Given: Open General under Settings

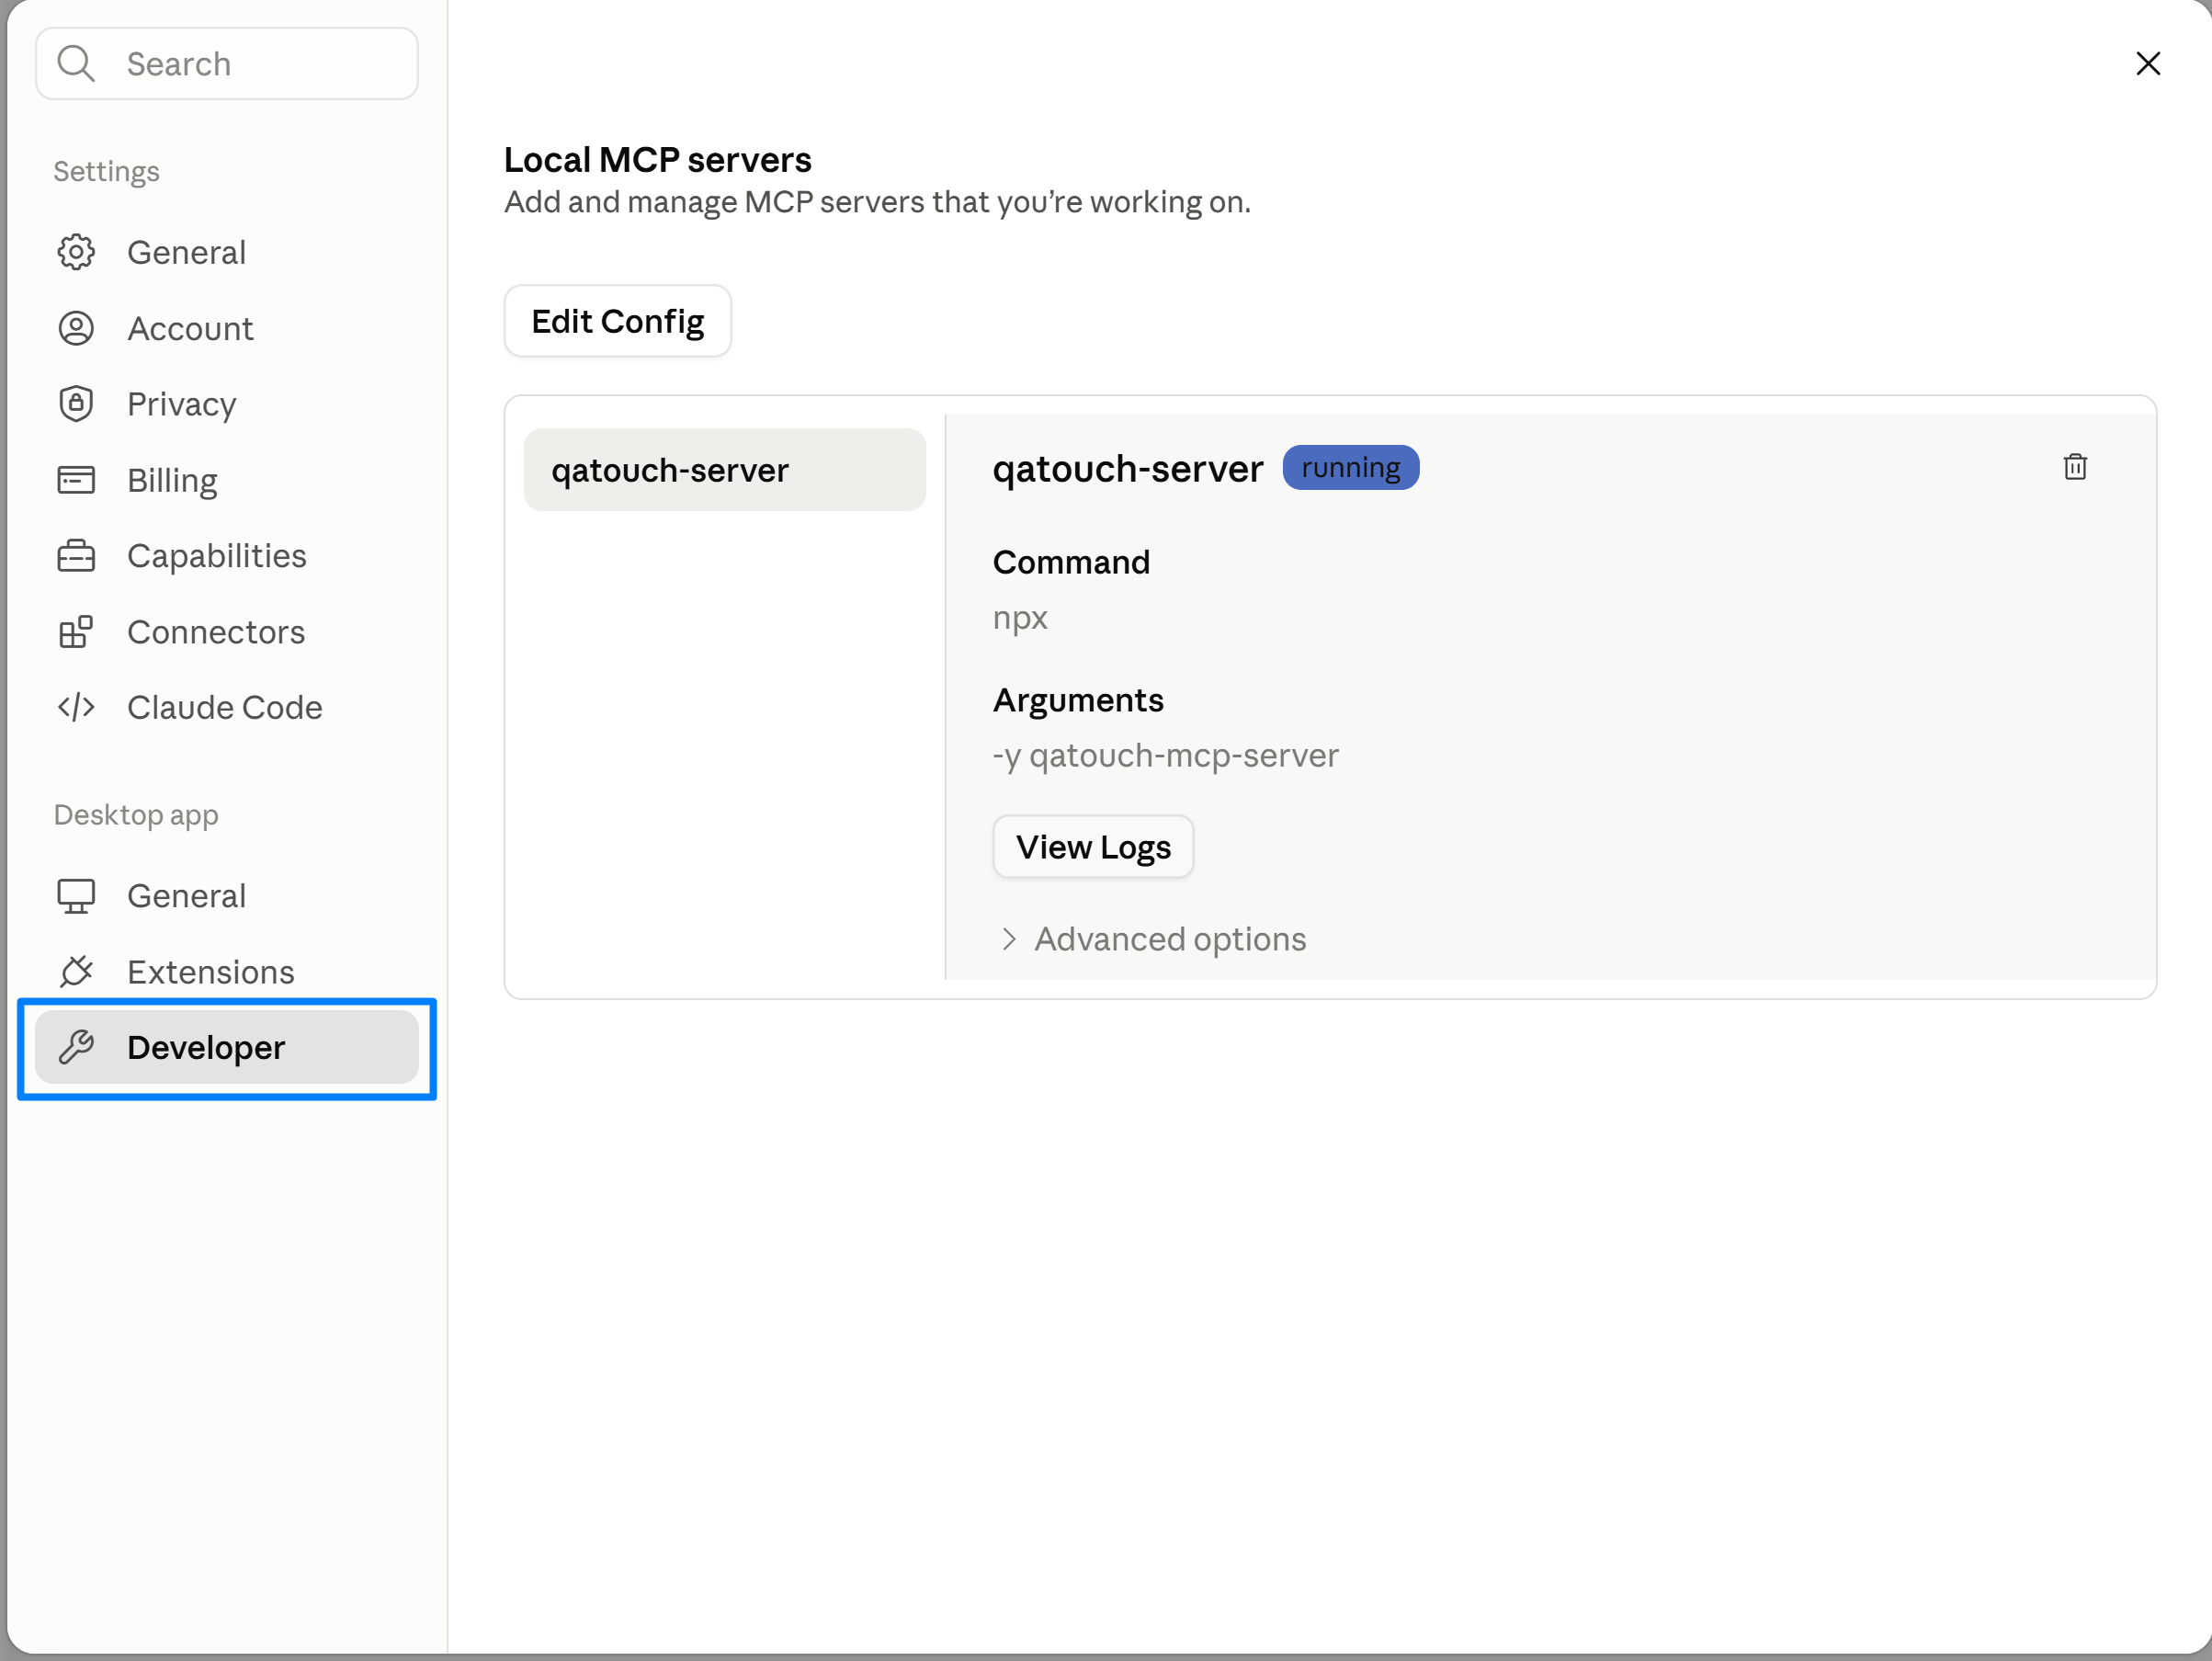Looking at the screenshot, I should pos(226,252).
